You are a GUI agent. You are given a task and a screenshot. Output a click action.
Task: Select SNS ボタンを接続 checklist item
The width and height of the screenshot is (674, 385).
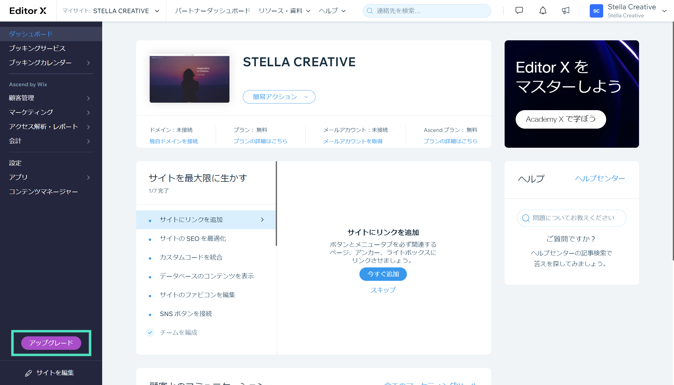(x=206, y=314)
